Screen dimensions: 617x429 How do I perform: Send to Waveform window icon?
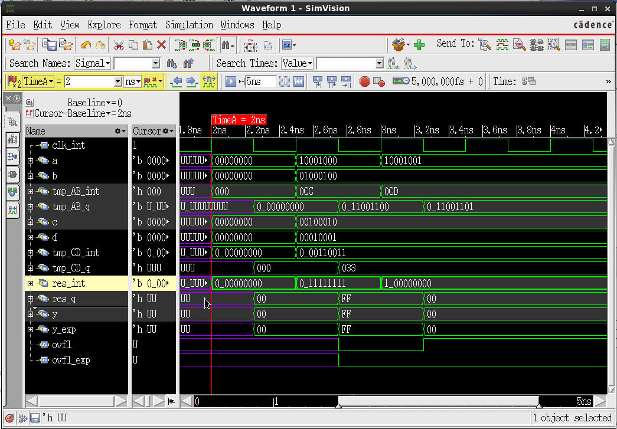(x=502, y=44)
